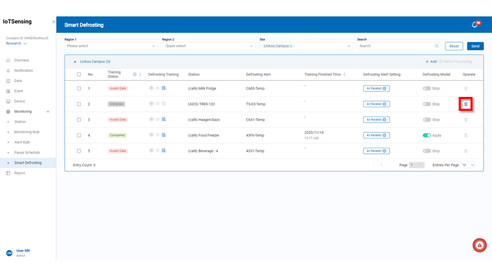Select all rows with header checkbox

[78, 74]
